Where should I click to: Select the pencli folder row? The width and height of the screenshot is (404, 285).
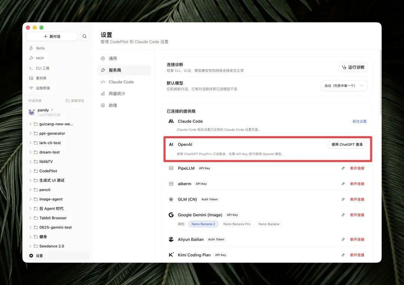click(58, 190)
